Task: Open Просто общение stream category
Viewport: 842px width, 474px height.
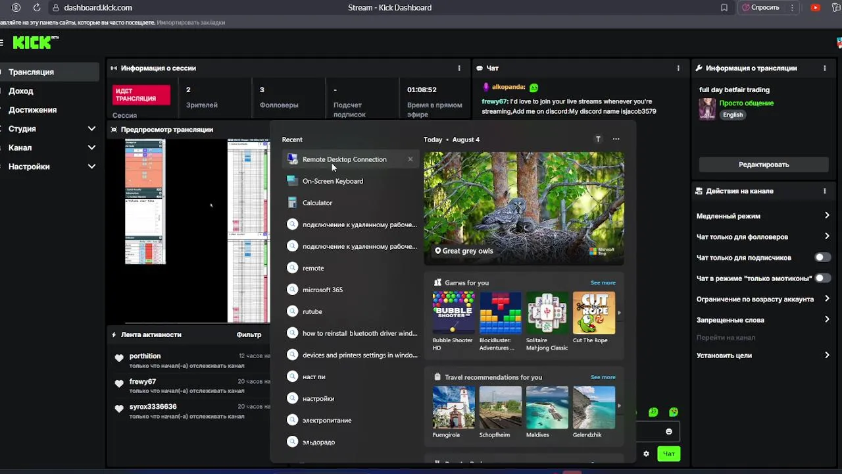Action: coord(746,103)
